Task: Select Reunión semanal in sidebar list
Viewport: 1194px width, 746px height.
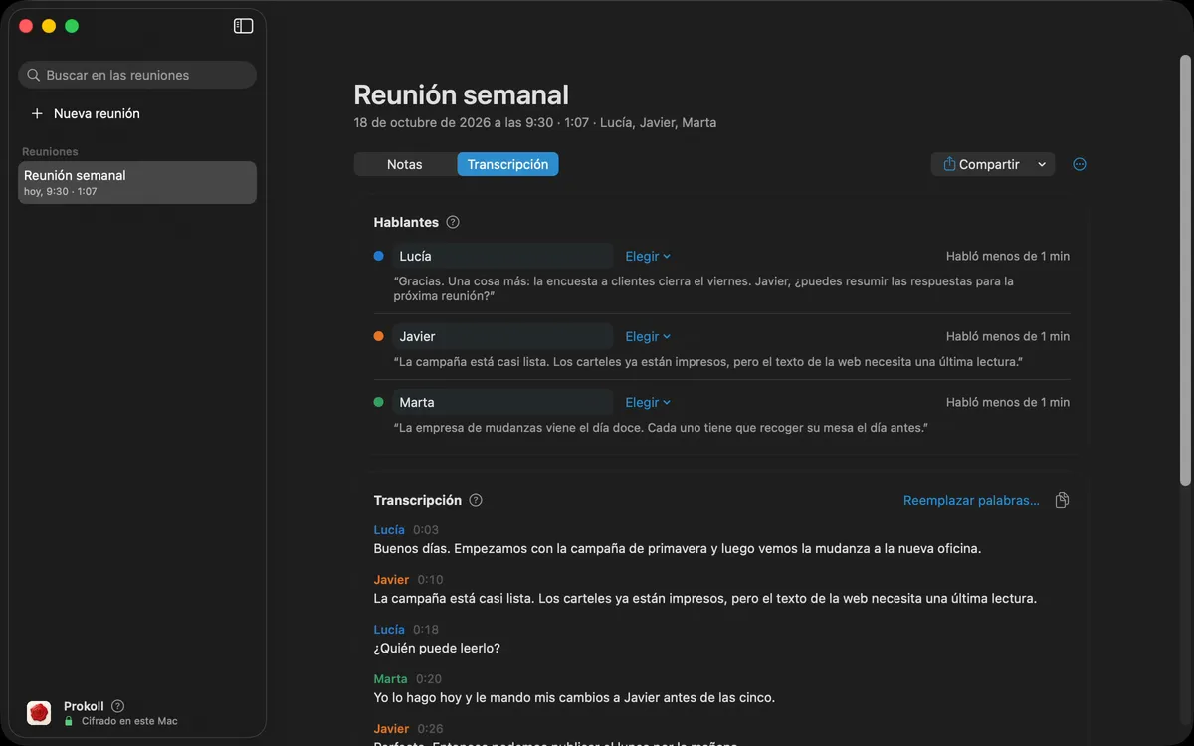Action: 137,182
